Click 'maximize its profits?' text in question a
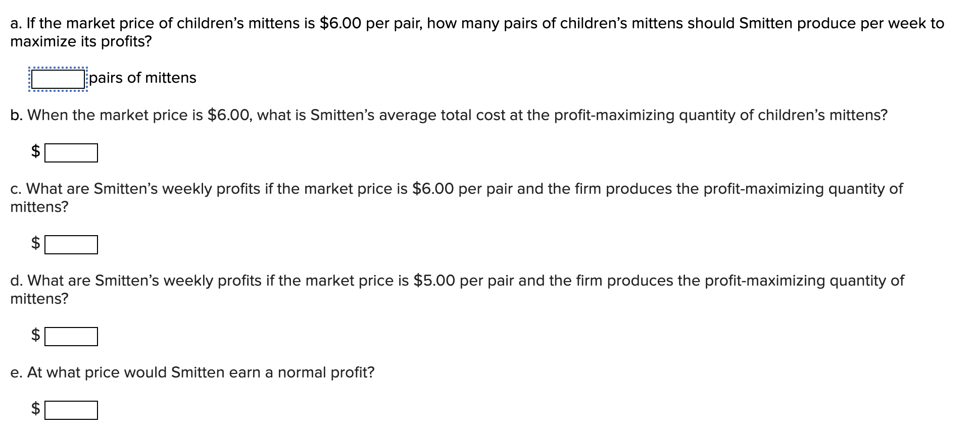 tap(81, 41)
